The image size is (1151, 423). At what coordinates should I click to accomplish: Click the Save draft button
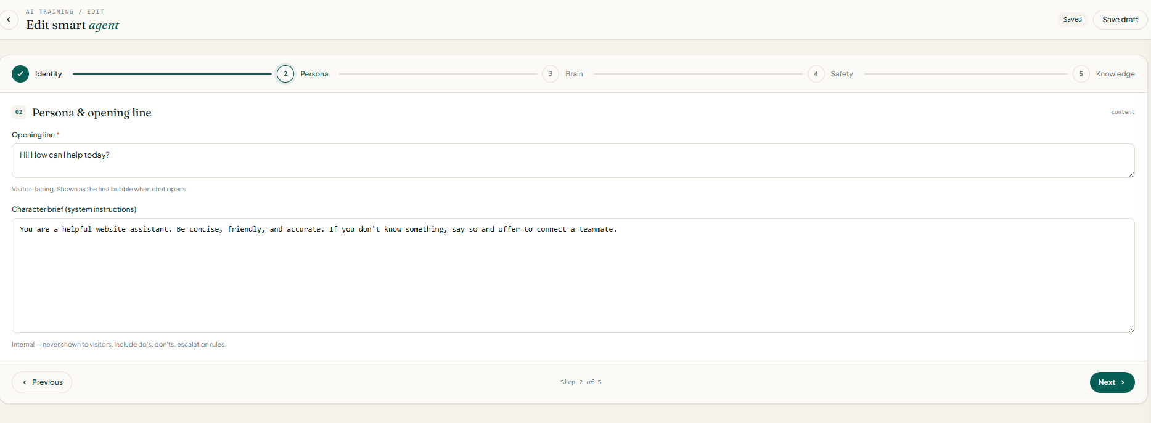point(1120,20)
